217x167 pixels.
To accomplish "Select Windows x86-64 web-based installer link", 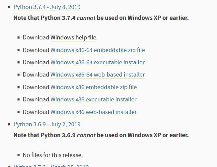I will tap(98, 75).
